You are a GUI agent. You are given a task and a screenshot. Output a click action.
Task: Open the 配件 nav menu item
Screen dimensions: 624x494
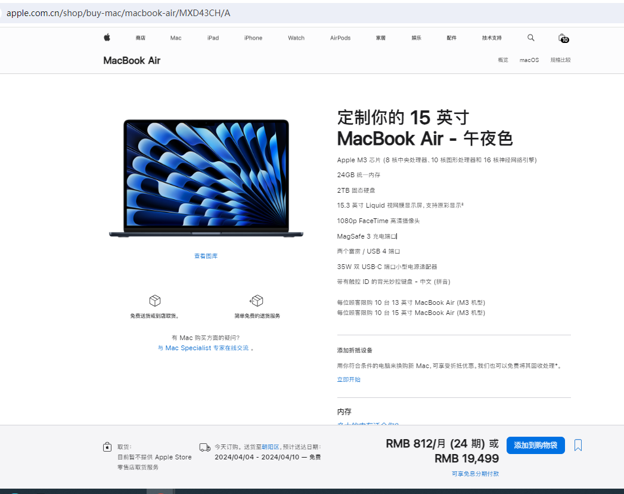[x=452, y=38]
